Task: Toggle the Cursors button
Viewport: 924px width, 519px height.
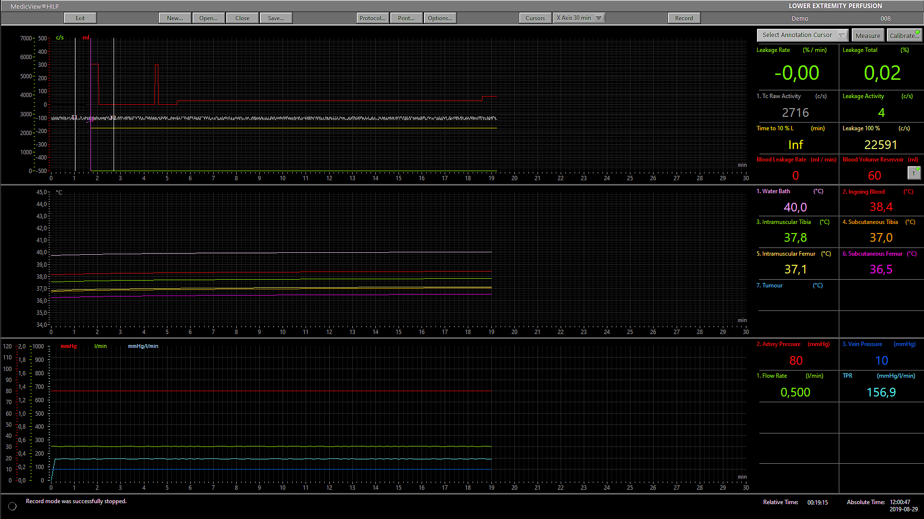Action: 535,18
